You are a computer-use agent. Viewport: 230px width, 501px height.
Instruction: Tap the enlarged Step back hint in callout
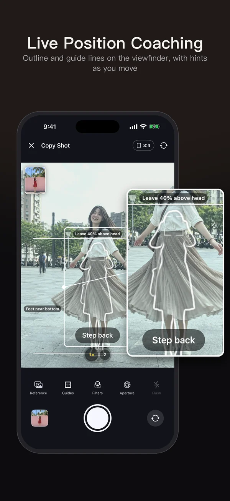pyautogui.click(x=174, y=340)
